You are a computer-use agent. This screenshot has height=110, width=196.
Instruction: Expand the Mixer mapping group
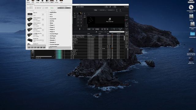[x=49, y=23]
